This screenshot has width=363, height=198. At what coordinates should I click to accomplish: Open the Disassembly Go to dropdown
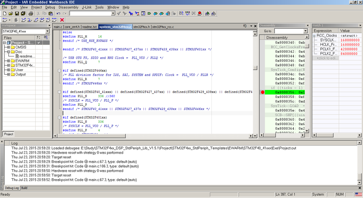click(305, 31)
